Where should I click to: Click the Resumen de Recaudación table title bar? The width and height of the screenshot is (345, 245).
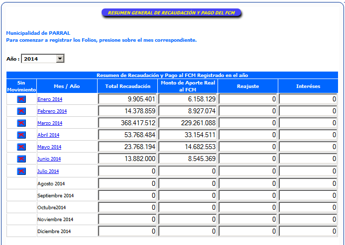coord(172,75)
